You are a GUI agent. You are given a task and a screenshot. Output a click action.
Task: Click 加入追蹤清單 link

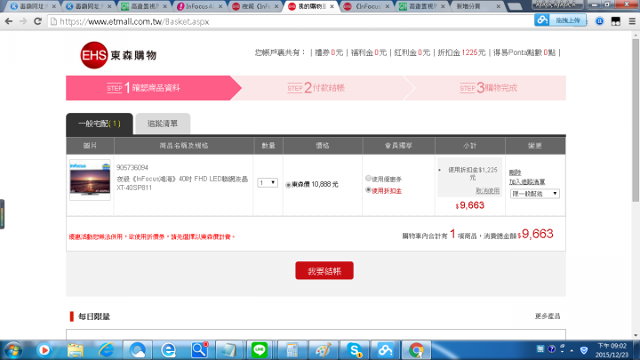click(527, 181)
